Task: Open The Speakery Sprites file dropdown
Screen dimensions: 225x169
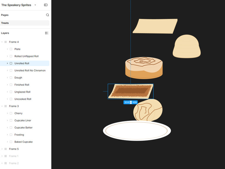Action: click(x=35, y=5)
